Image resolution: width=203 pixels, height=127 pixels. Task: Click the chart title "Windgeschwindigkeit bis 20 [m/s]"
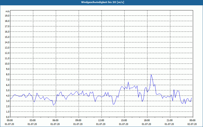[x=103, y=2]
